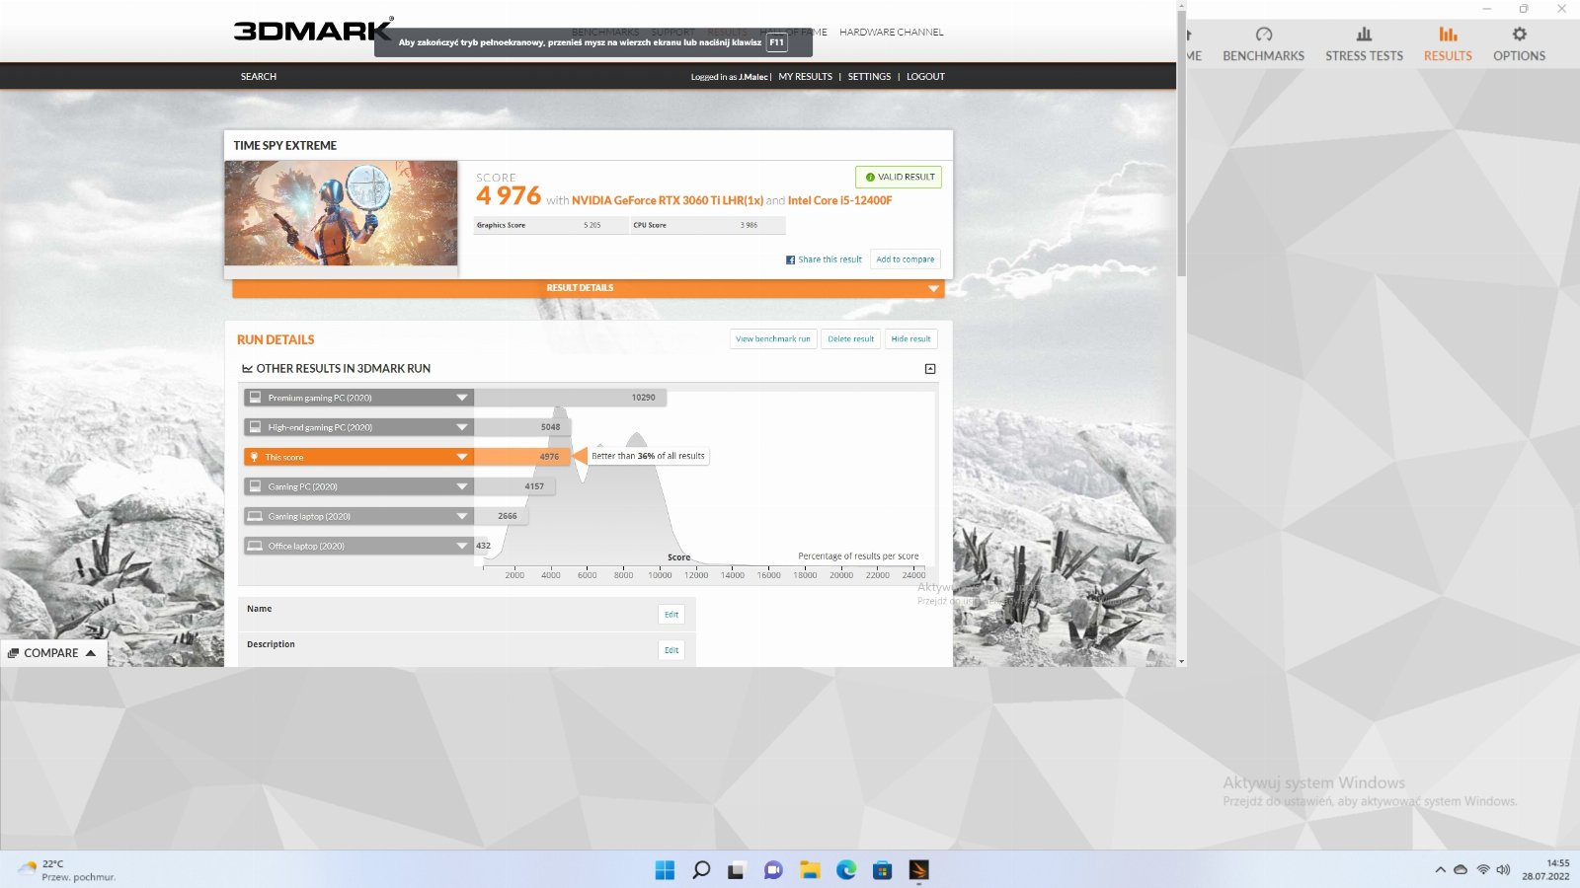Click the Hide result button
The height and width of the screenshot is (888, 1580).
coord(910,338)
